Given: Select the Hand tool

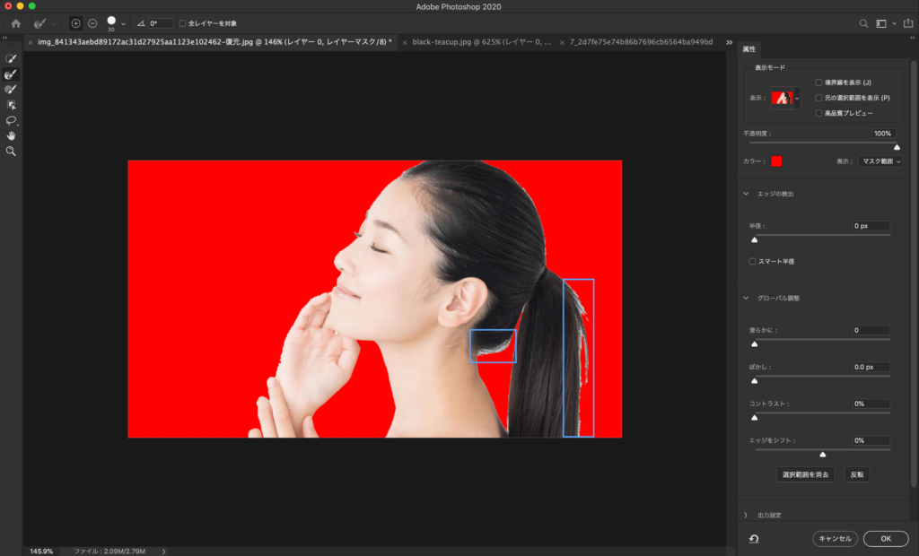Looking at the screenshot, I should tap(11, 136).
